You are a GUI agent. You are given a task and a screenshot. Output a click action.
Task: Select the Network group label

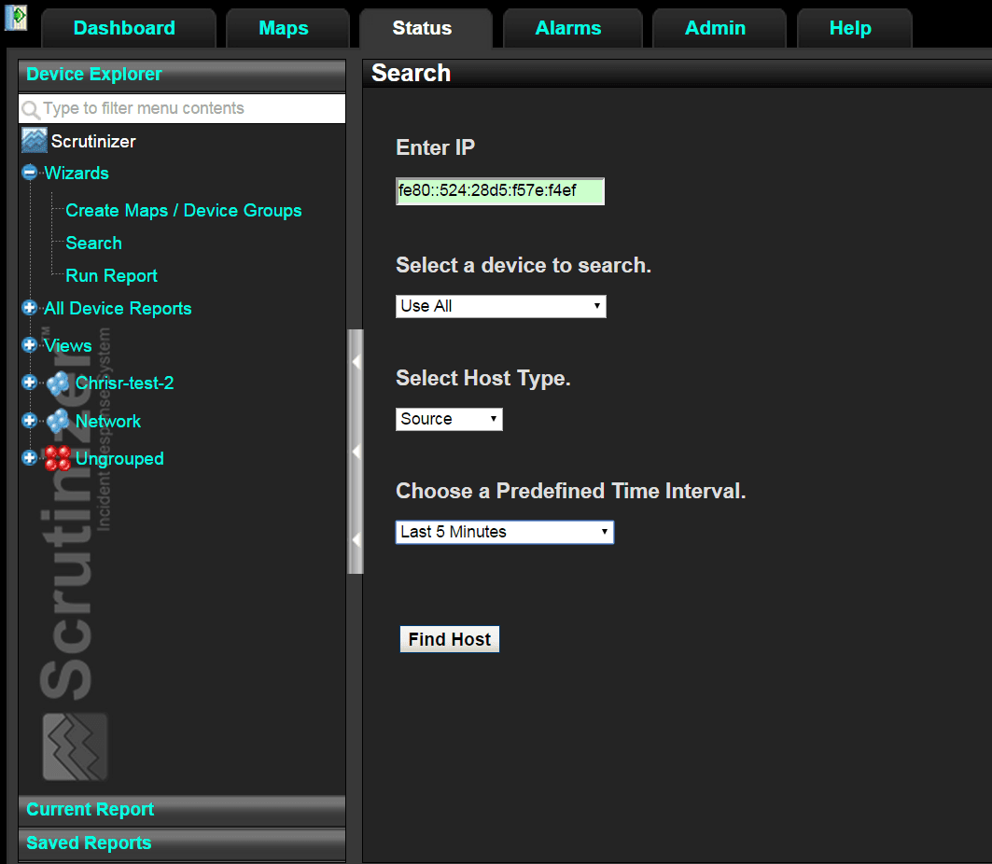click(x=108, y=421)
